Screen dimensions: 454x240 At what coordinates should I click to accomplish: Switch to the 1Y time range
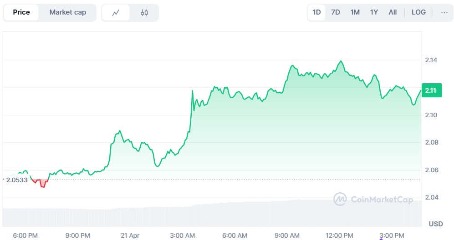[x=374, y=13]
